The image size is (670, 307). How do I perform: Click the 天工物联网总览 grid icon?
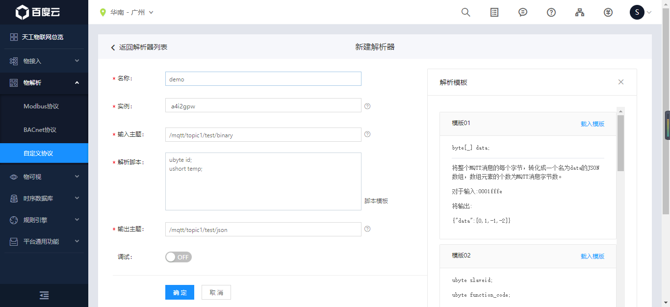pyautogui.click(x=14, y=37)
